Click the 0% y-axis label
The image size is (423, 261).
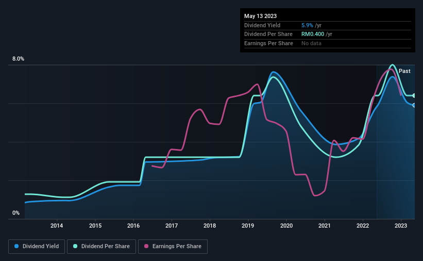[x=16, y=213]
